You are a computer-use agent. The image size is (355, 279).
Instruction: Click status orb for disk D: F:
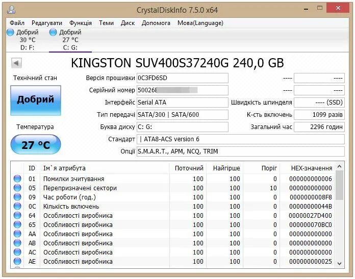click(x=10, y=32)
